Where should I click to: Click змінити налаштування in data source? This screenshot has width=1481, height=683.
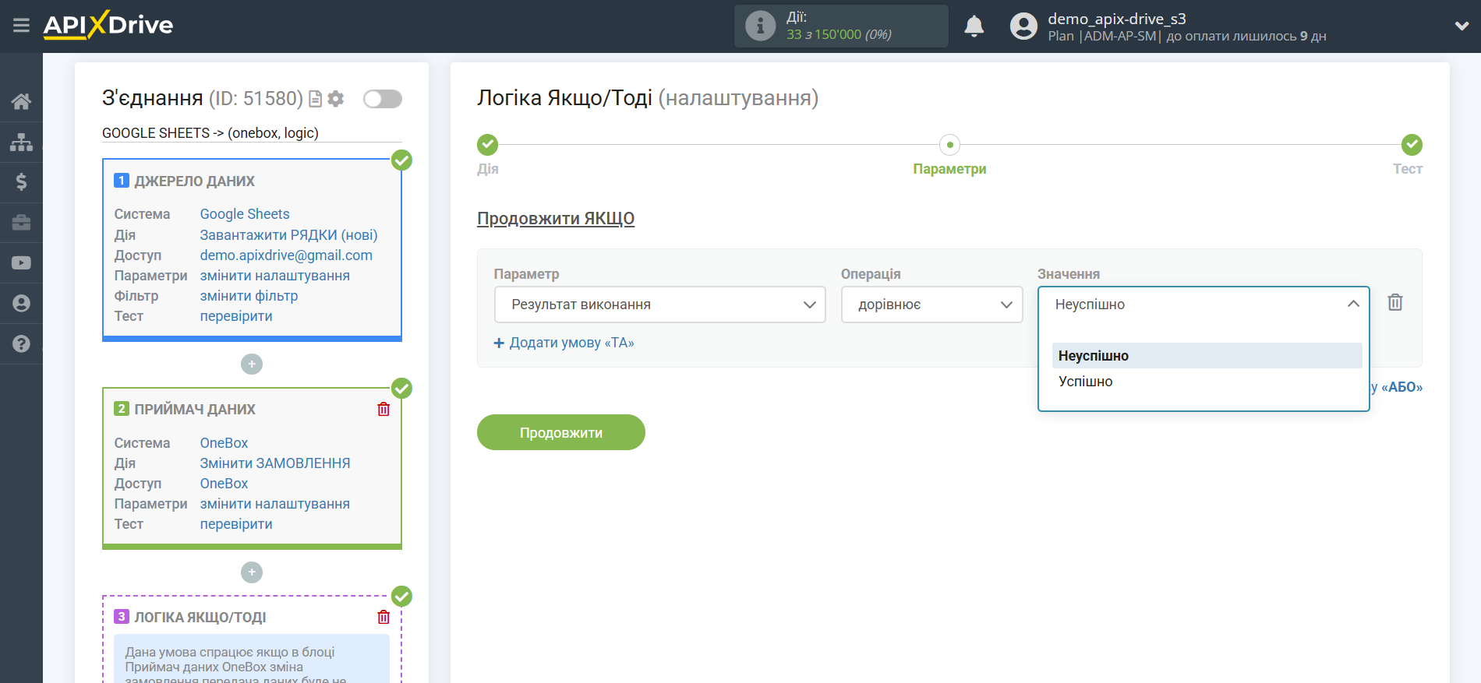[275, 276]
